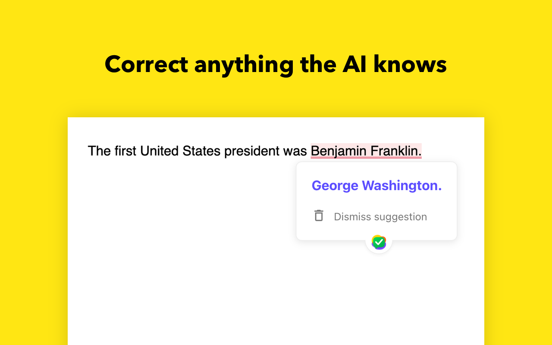
Task: Click the checkmark bubble to accept correction
Action: (378, 242)
